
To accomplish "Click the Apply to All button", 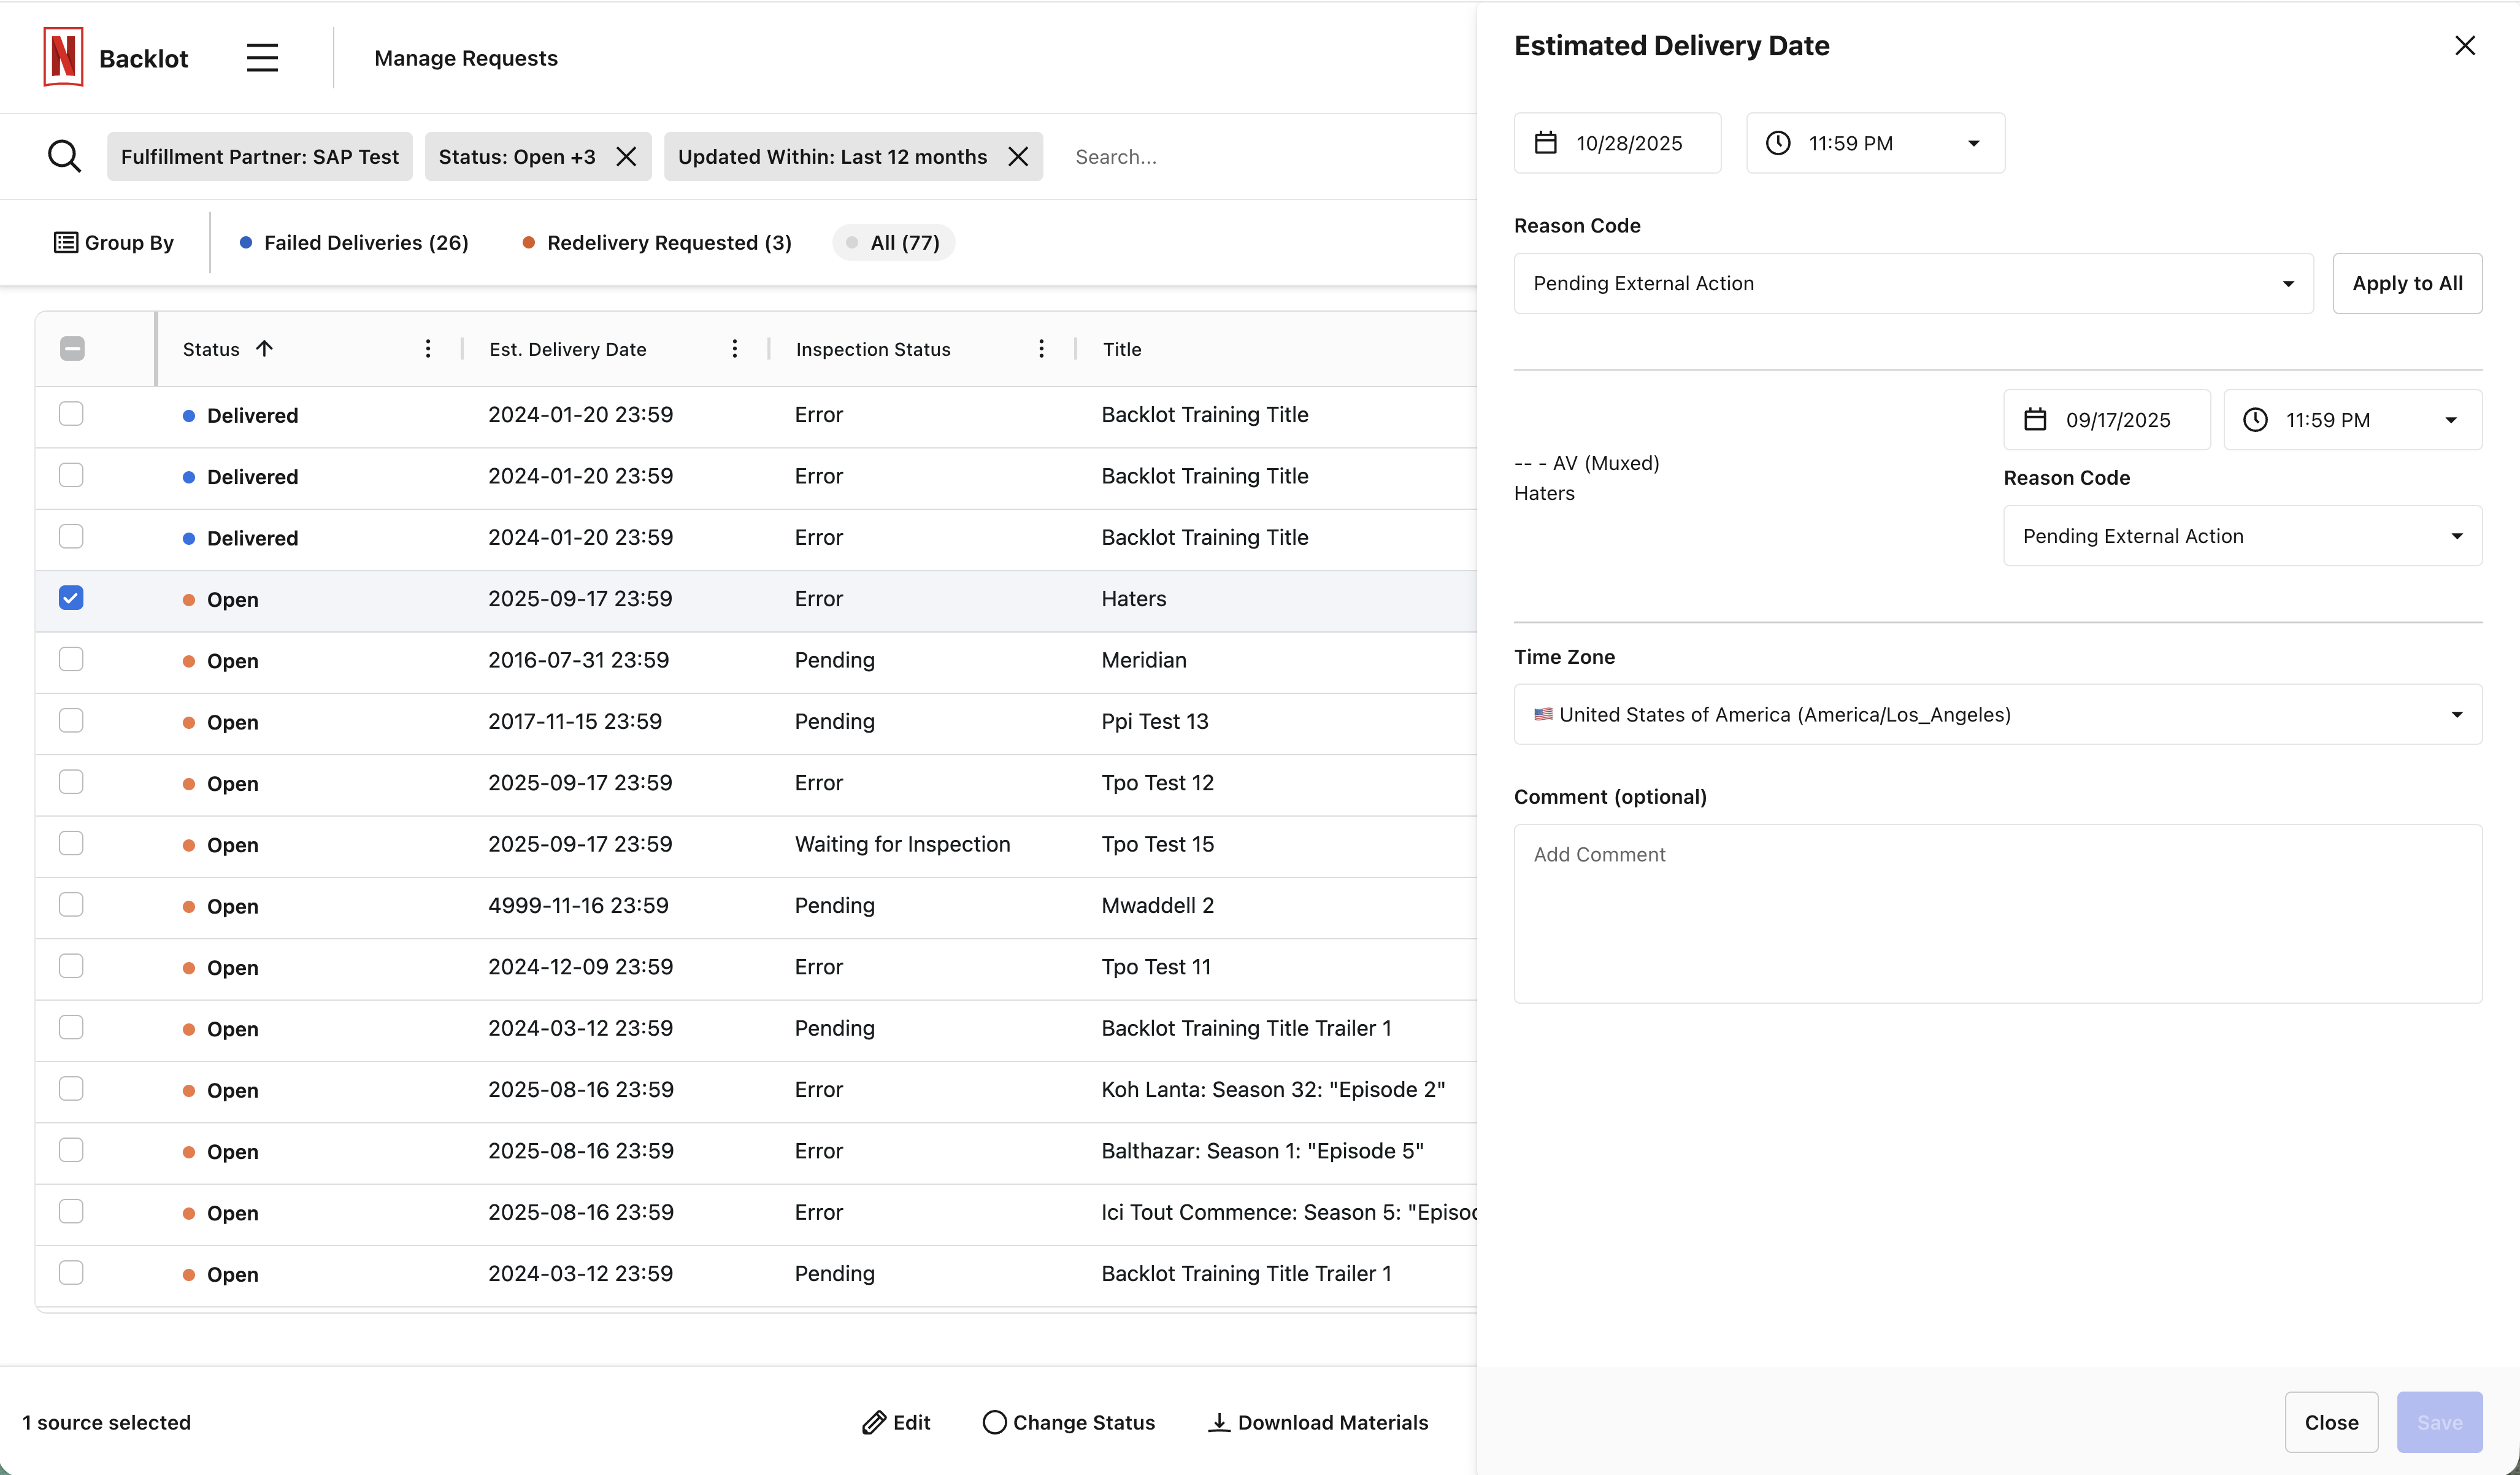I will tap(2406, 283).
